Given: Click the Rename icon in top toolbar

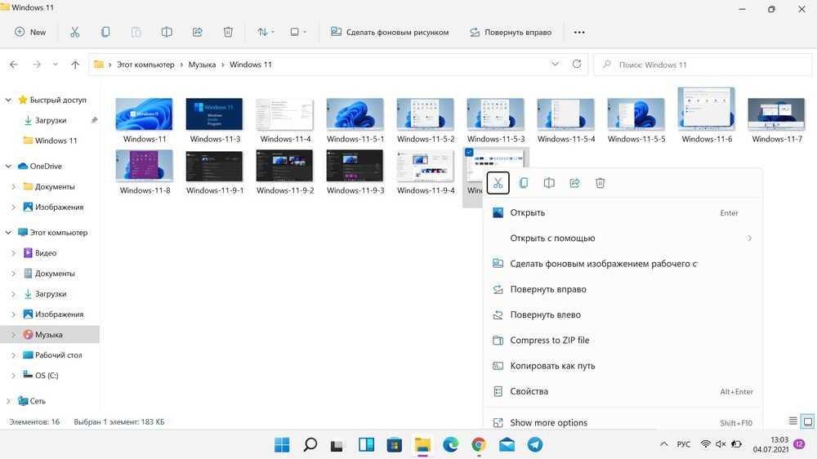Looking at the screenshot, I should 167,32.
